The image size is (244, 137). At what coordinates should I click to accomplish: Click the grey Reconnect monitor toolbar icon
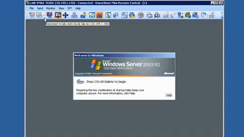[39, 15]
